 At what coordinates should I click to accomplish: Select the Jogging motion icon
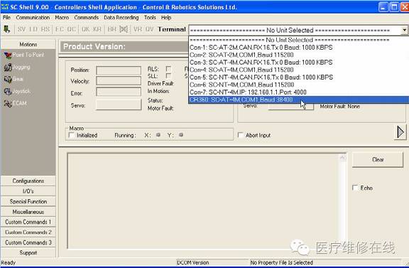(8, 67)
